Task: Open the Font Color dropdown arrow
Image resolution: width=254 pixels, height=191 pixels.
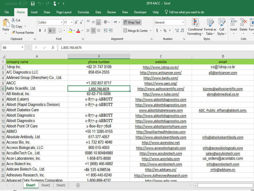Action: (82, 31)
